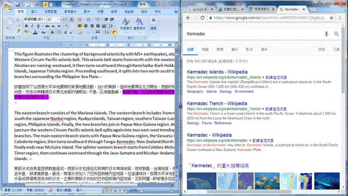Image resolution: width=348 pixels, height=196 pixels.
Task: Click the Increase Indent icon
Action: pyautogui.click(x=112, y=19)
